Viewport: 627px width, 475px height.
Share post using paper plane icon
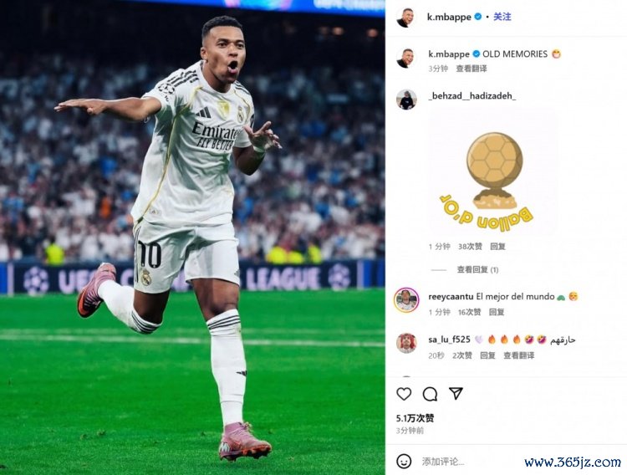click(456, 393)
